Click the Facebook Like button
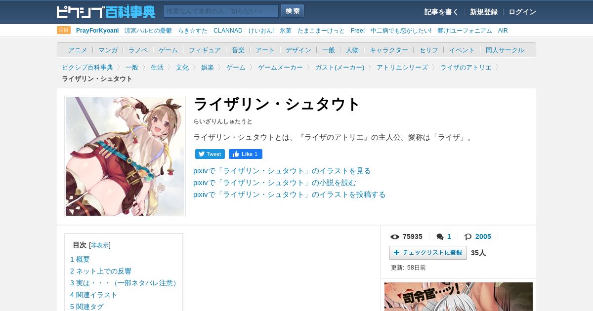Image resolution: width=593 pixels, height=311 pixels. 246,154
